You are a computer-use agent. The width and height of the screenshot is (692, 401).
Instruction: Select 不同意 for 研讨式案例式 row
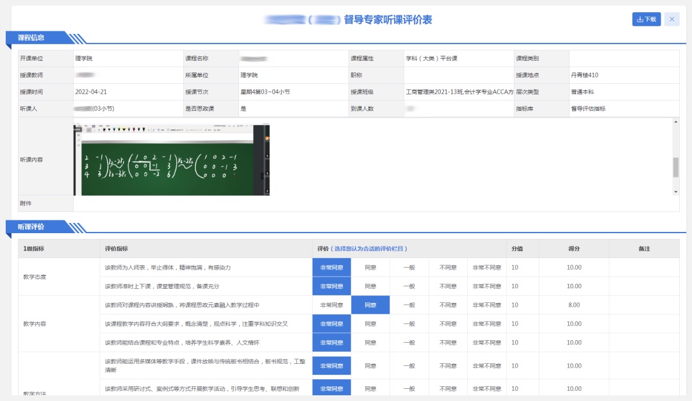click(448, 389)
